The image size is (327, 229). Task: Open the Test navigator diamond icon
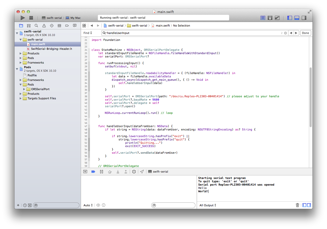[52, 26]
